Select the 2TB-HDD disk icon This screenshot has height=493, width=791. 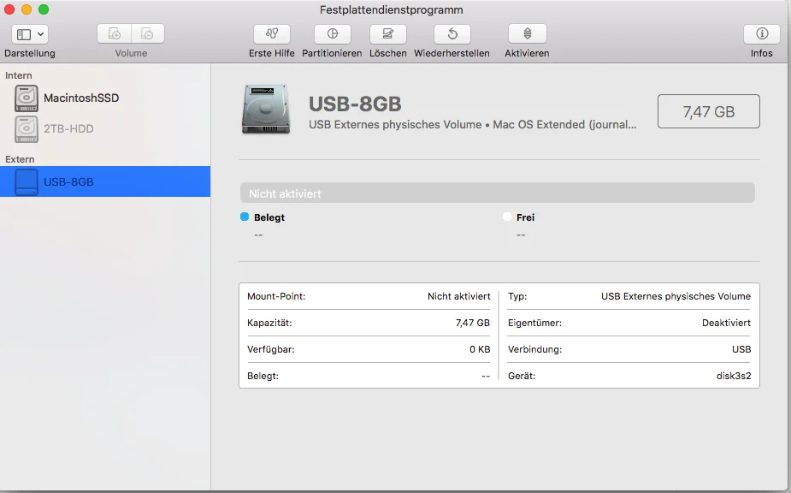tap(27, 128)
